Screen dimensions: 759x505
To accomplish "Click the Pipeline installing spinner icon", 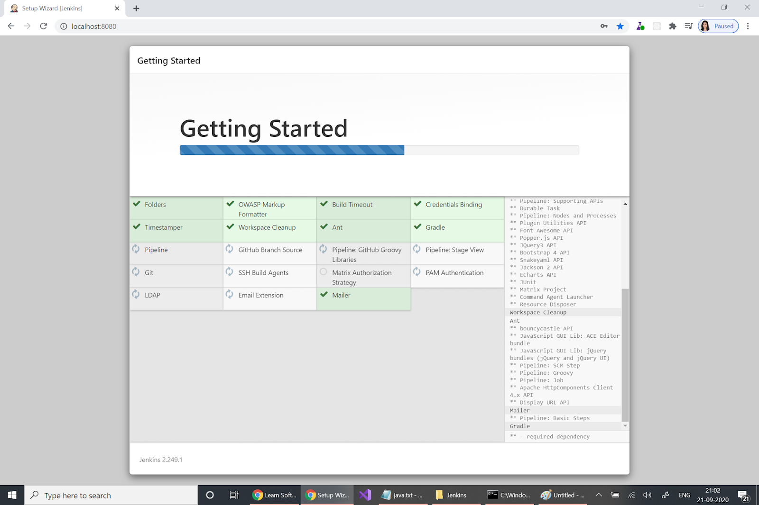I will [x=136, y=249].
